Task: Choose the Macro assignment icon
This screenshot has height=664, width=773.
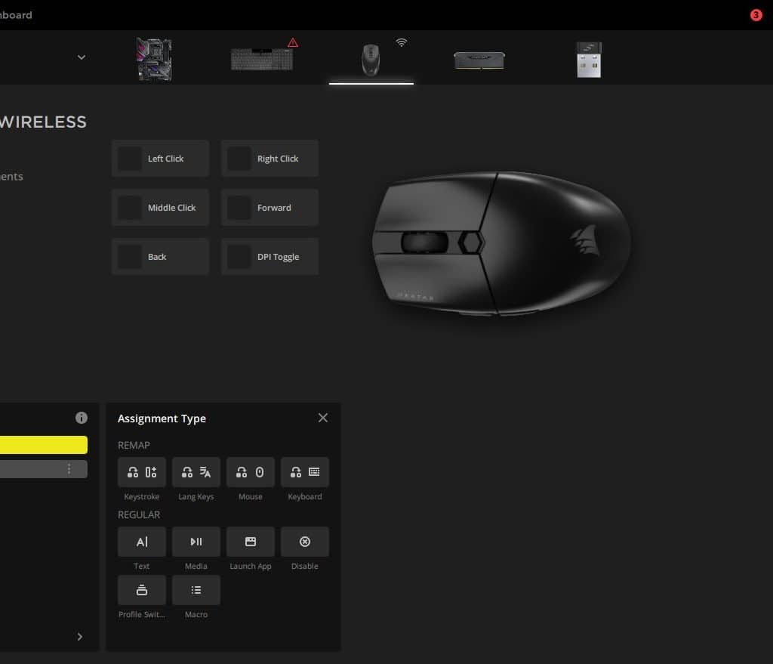Action: 196,590
